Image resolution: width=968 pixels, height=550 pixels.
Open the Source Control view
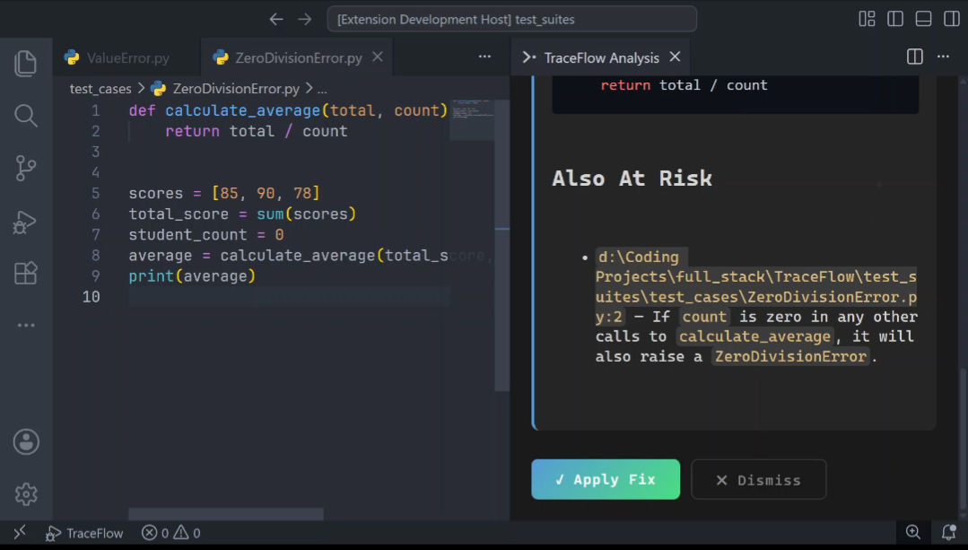coord(25,168)
